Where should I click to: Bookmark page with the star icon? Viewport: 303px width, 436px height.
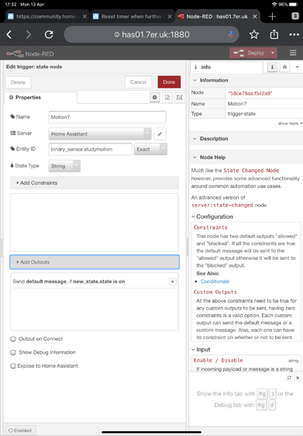[x=254, y=34]
